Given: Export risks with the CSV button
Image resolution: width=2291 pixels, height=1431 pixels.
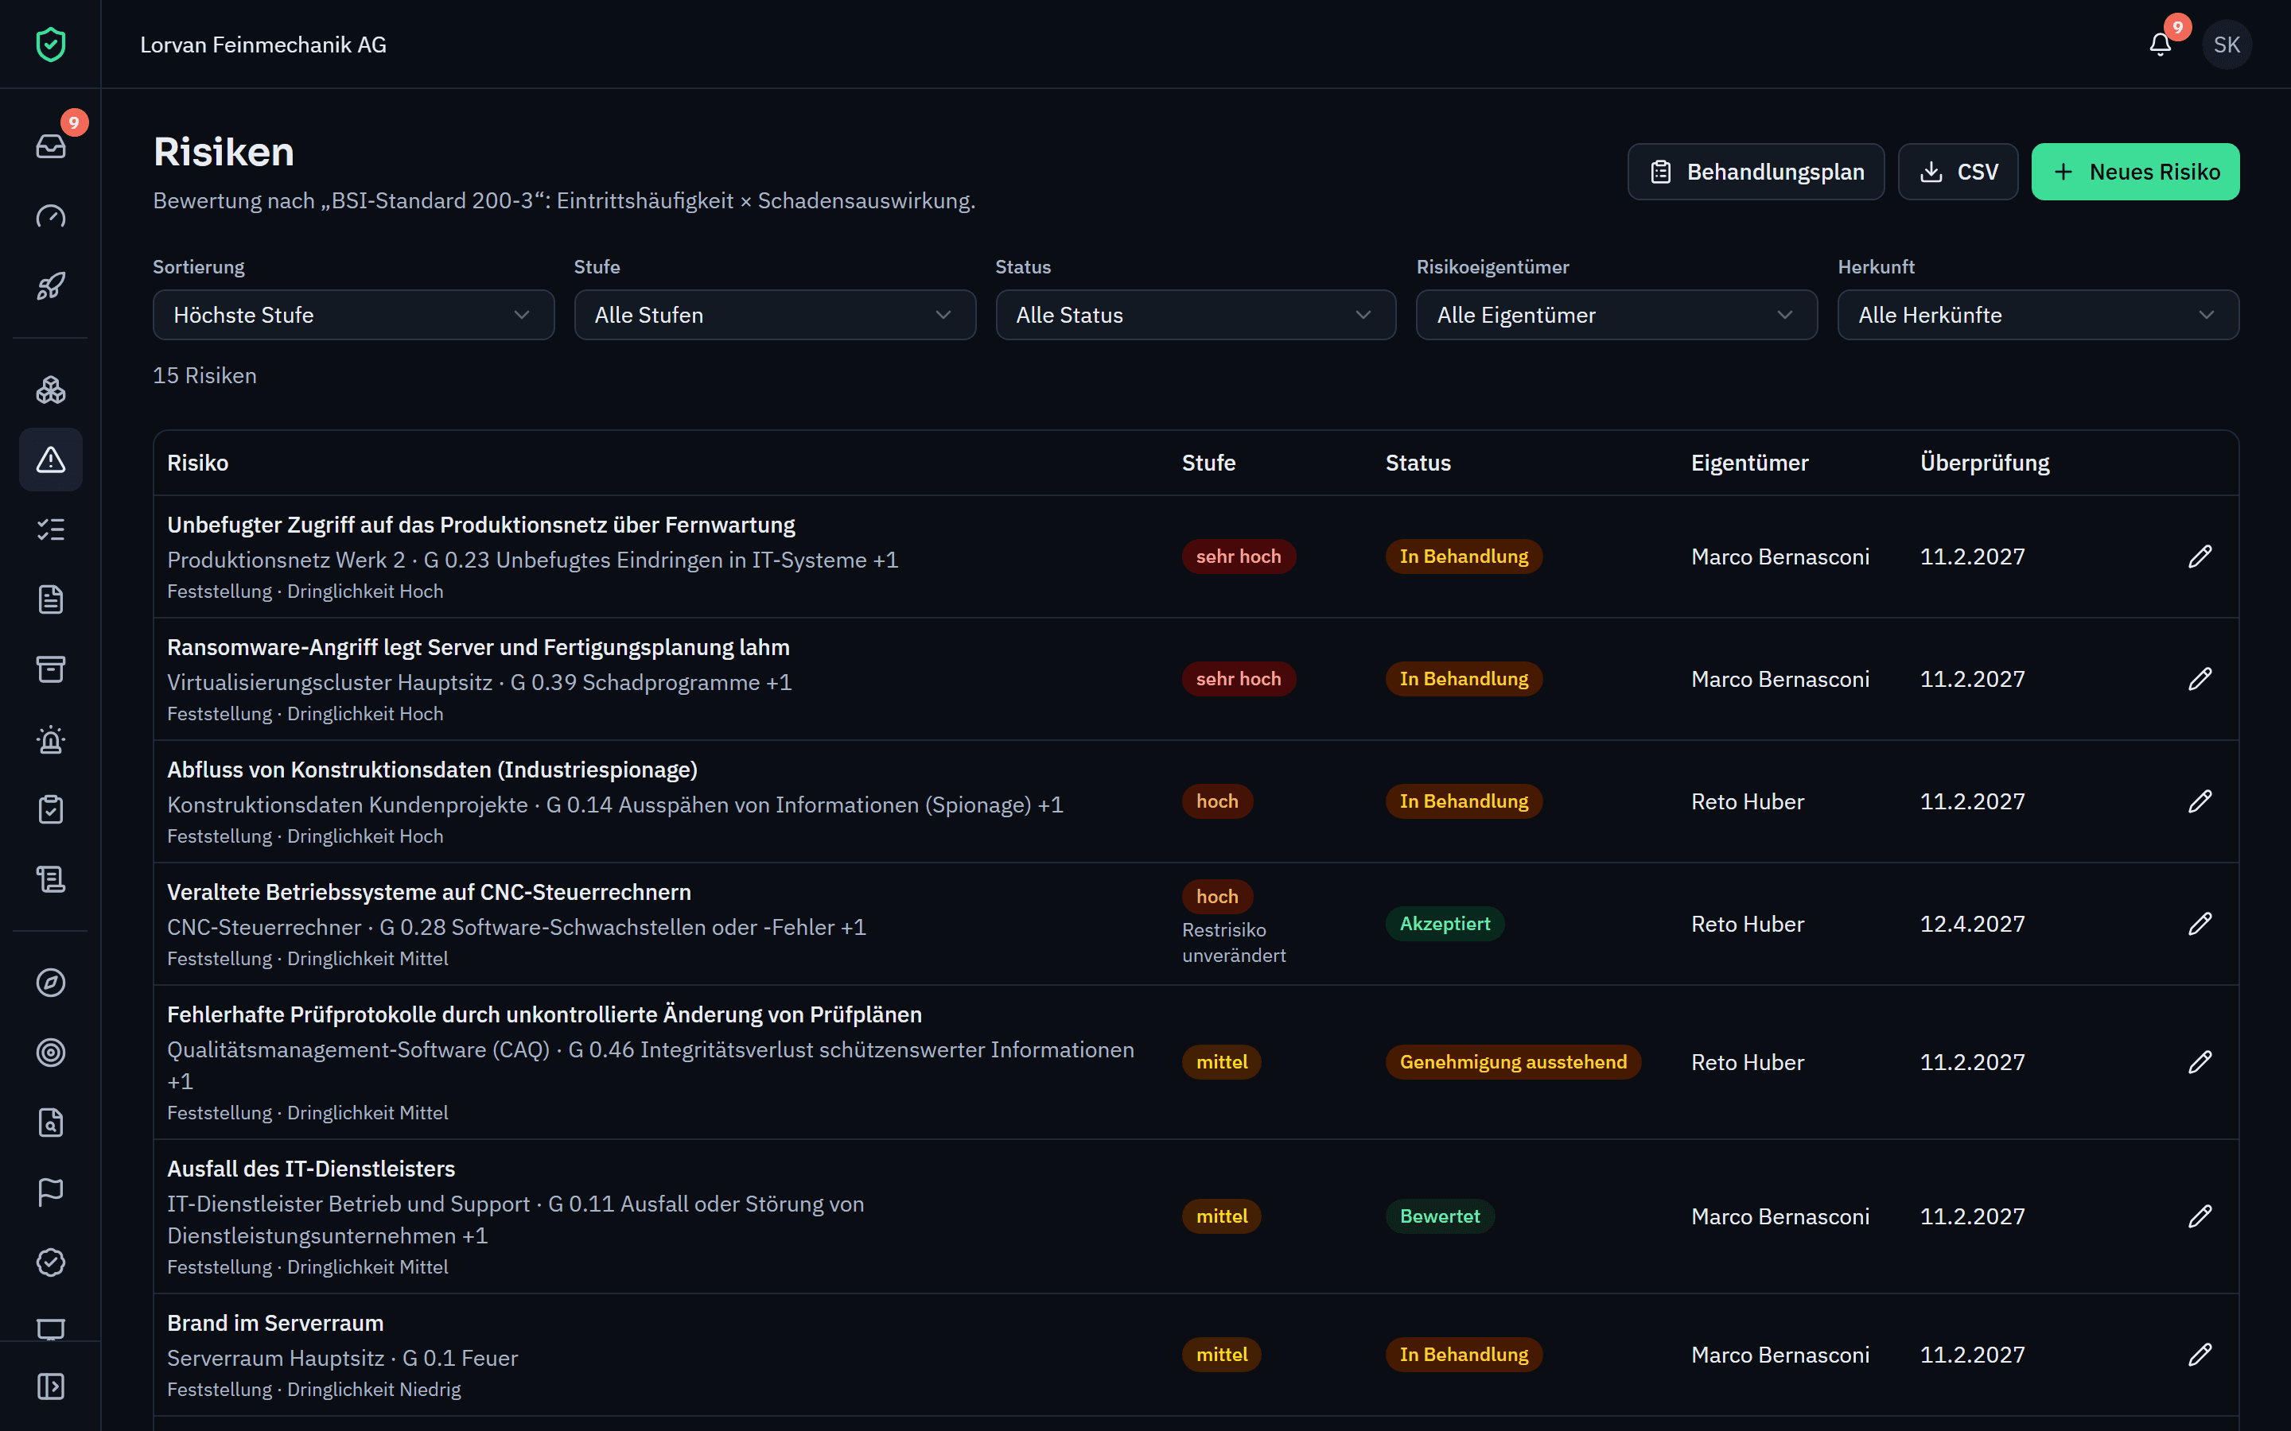Looking at the screenshot, I should pyautogui.click(x=1958, y=171).
